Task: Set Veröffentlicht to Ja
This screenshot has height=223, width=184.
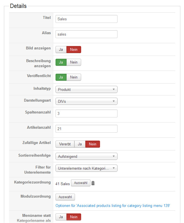Action: click(x=61, y=77)
